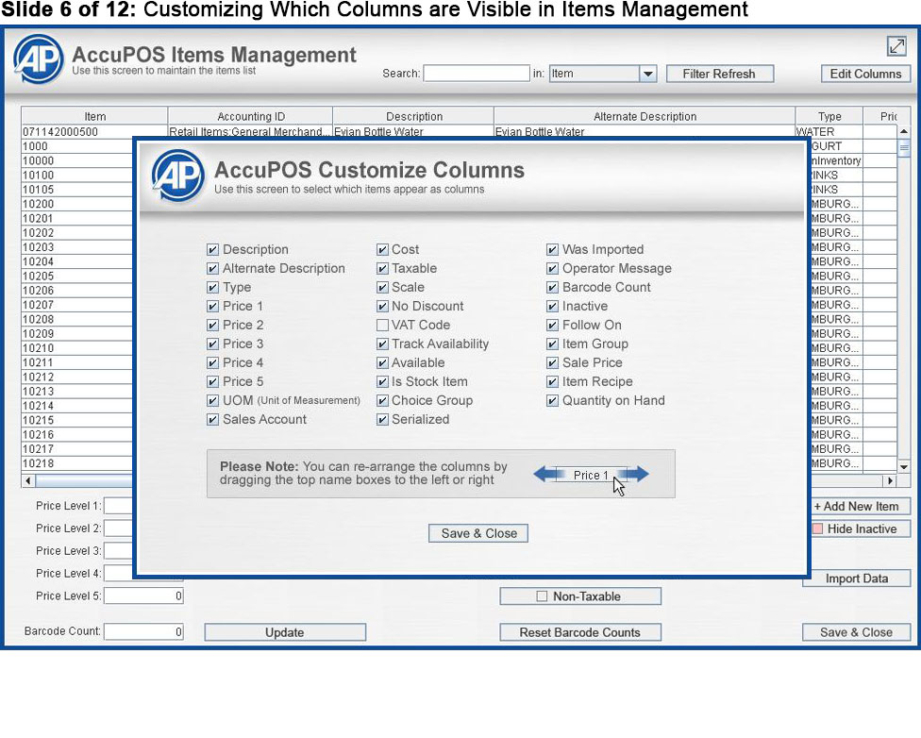Toggle the Item Recipe checkbox
921x738 pixels.
[552, 381]
